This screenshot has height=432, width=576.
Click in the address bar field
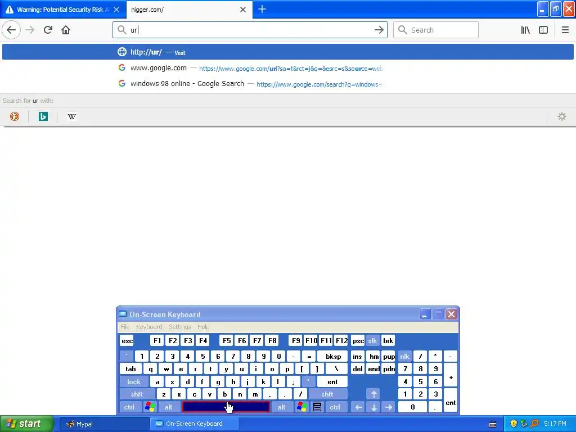coord(250,30)
